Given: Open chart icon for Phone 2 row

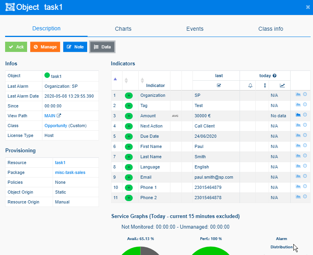Looking at the screenshot, I should click(x=298, y=197).
